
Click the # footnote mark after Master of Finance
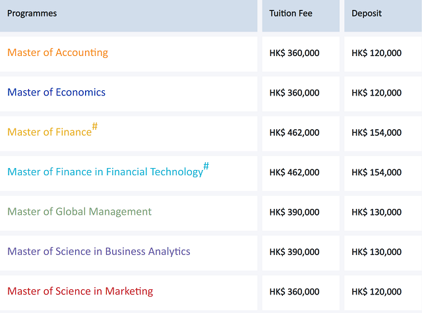(x=95, y=126)
